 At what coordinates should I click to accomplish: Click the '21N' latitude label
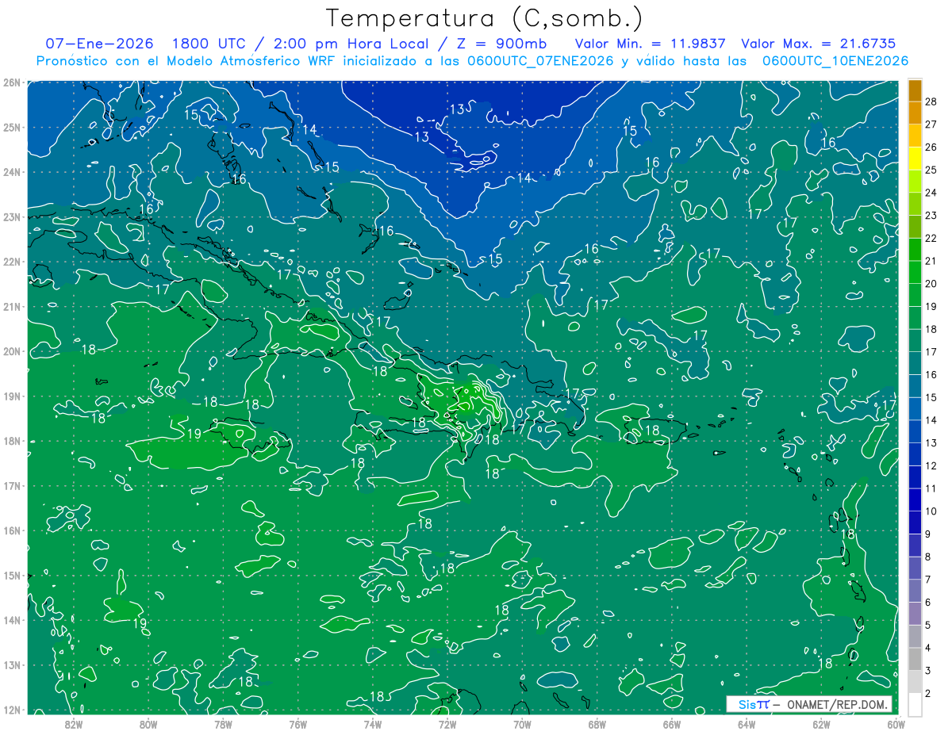click(12, 306)
